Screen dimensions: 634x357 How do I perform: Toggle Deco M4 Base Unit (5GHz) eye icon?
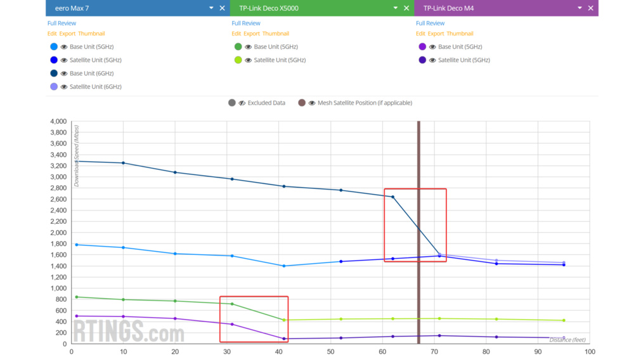click(432, 47)
